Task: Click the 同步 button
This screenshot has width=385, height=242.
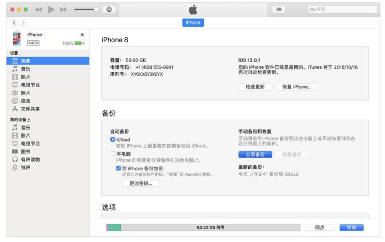Action: tap(320, 228)
